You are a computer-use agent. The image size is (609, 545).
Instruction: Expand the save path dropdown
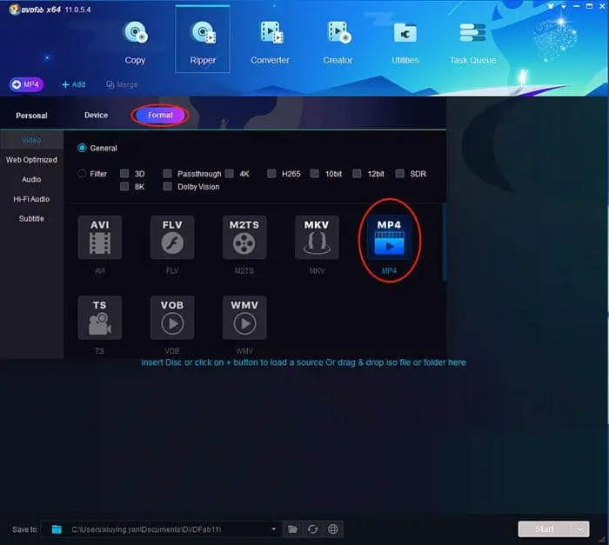(x=274, y=529)
